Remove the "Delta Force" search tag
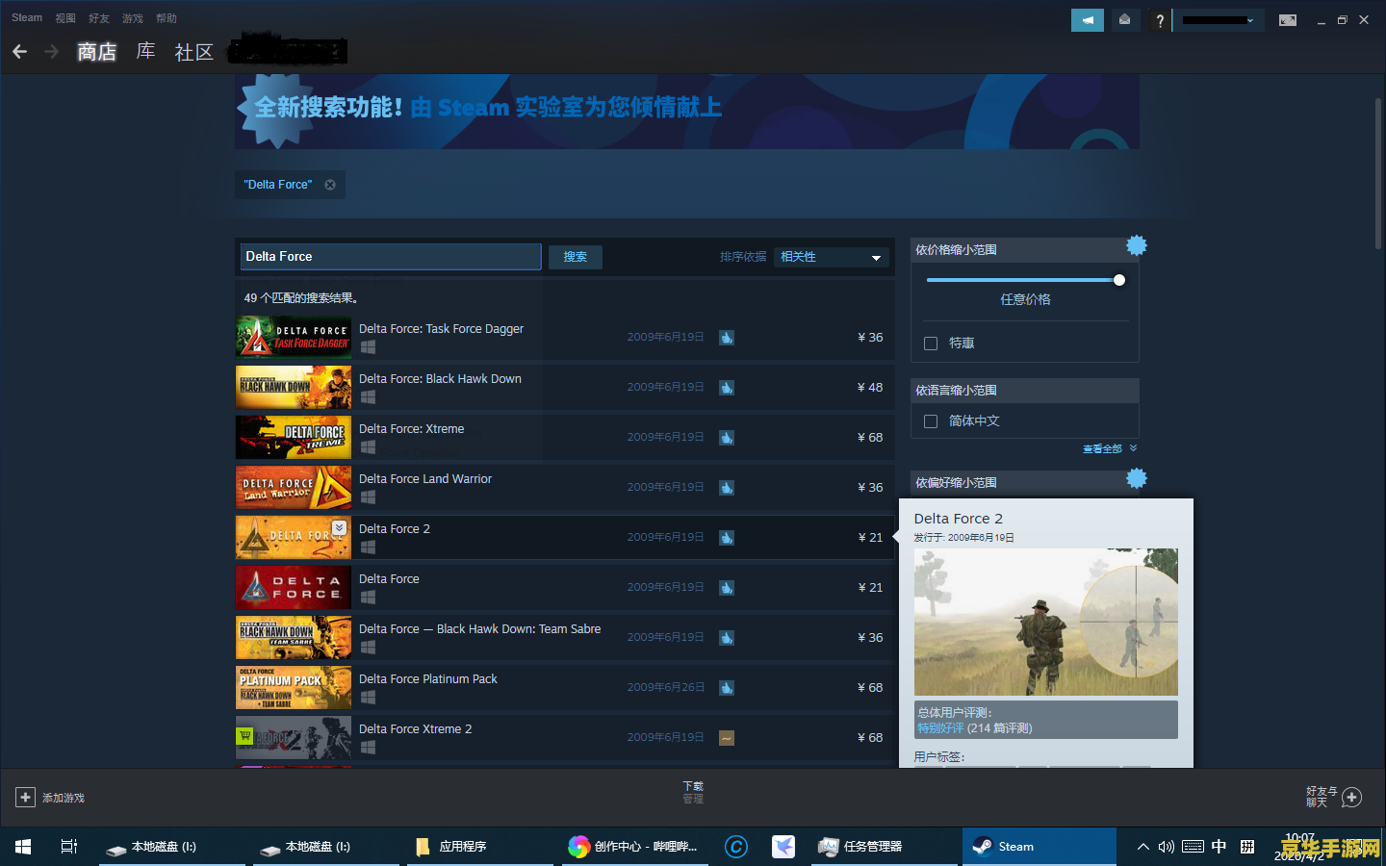 pyautogui.click(x=330, y=185)
